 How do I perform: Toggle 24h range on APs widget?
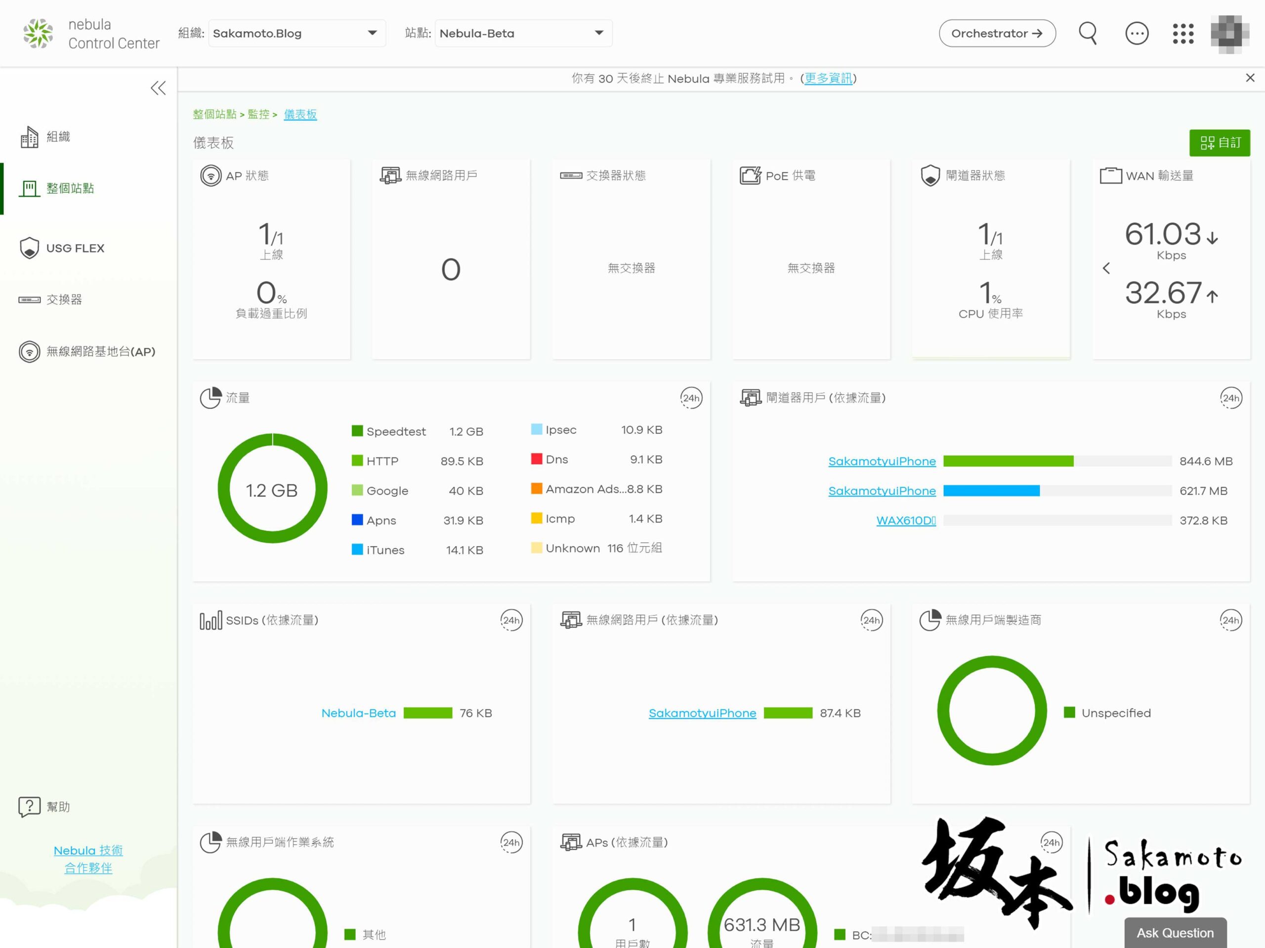tap(1051, 842)
